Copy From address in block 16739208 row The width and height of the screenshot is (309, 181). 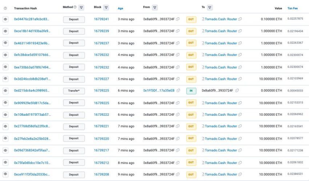(178, 174)
